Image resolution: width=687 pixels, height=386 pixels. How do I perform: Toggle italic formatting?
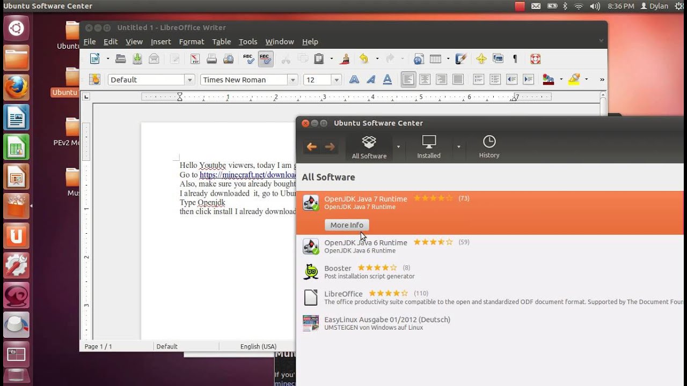(x=371, y=79)
